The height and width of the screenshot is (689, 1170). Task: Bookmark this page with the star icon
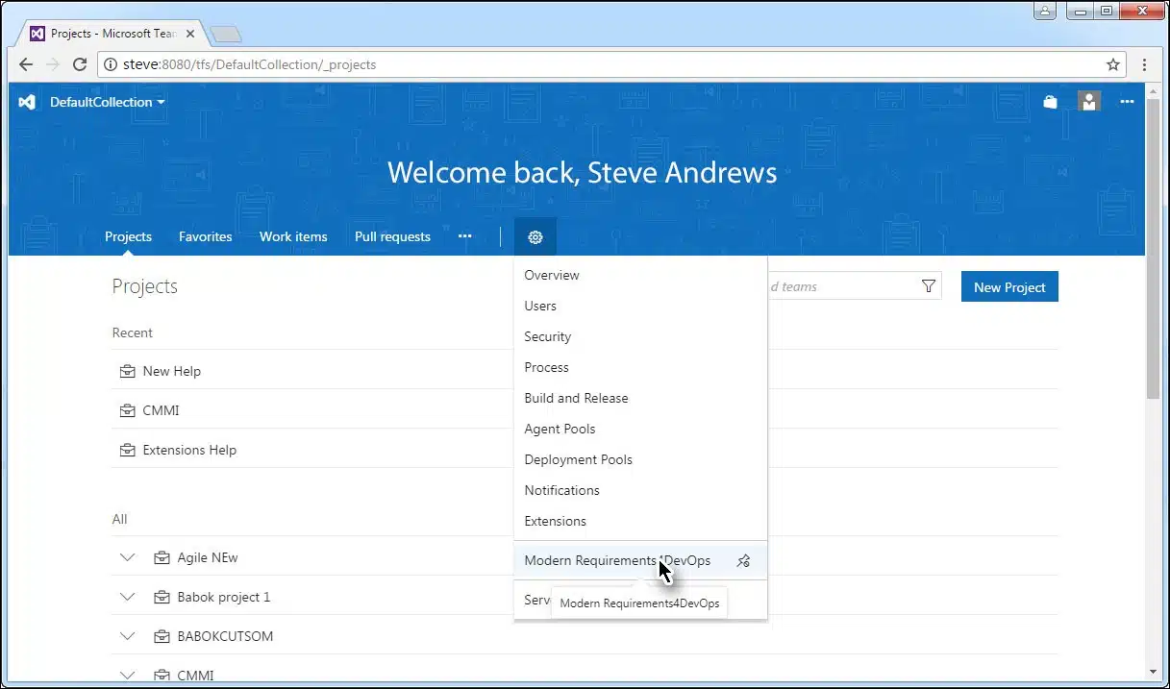pos(1112,64)
